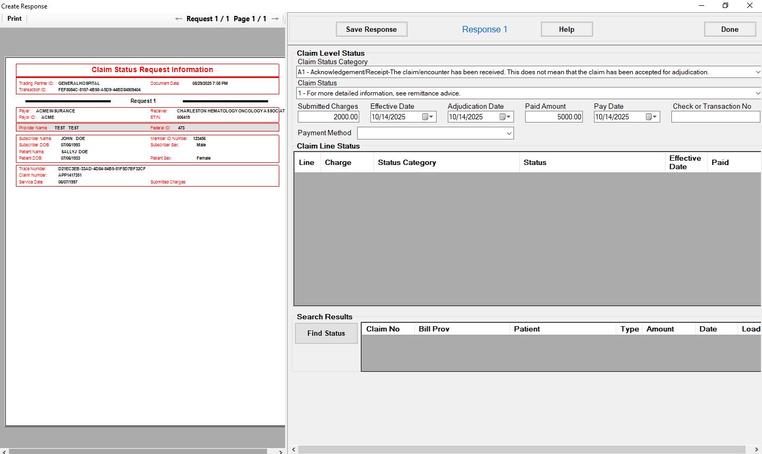Click the Effective Date column header
The height and width of the screenshot is (454, 762).
685,162
